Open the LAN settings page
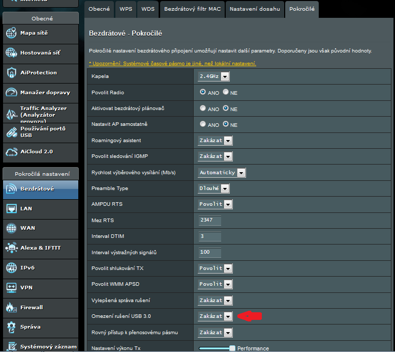Image resolution: width=395 pixels, height=352 pixels. coord(26,208)
